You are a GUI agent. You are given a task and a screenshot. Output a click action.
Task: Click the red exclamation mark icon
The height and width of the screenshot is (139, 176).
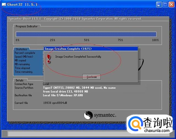[x=48, y=59]
